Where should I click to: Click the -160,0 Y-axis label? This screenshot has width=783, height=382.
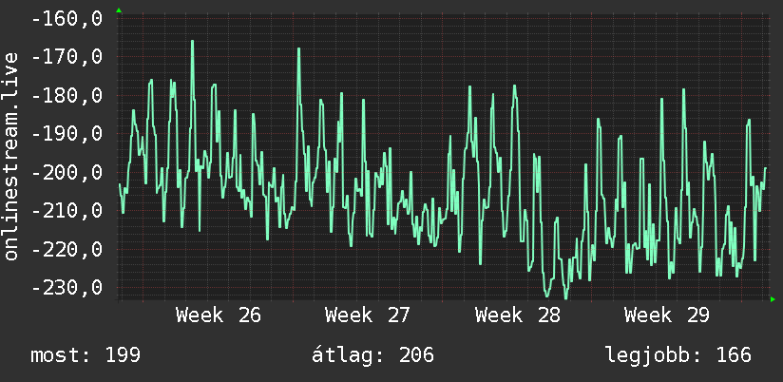(x=67, y=19)
